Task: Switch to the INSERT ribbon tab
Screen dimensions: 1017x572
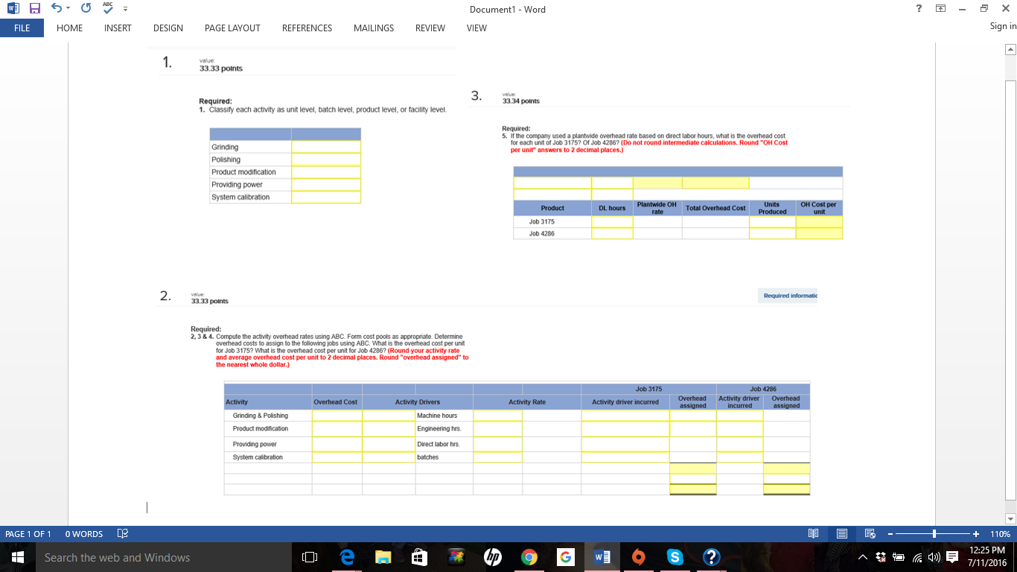Action: [118, 28]
